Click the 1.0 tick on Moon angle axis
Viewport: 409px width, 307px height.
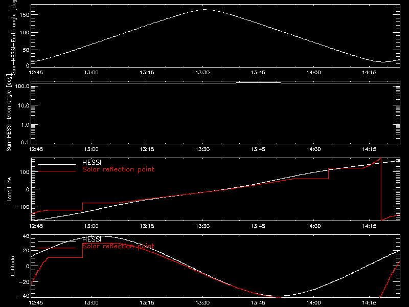pyautogui.click(x=25, y=125)
